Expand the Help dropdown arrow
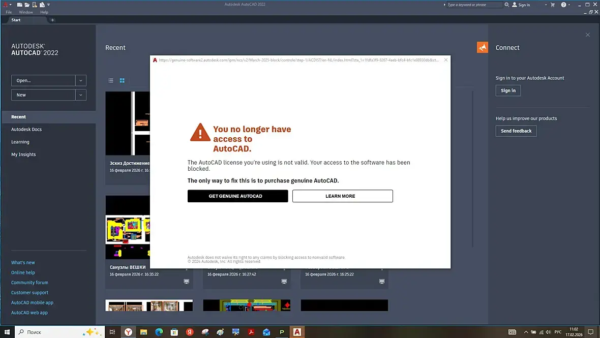Image resolution: width=600 pixels, height=338 pixels. click(x=569, y=5)
